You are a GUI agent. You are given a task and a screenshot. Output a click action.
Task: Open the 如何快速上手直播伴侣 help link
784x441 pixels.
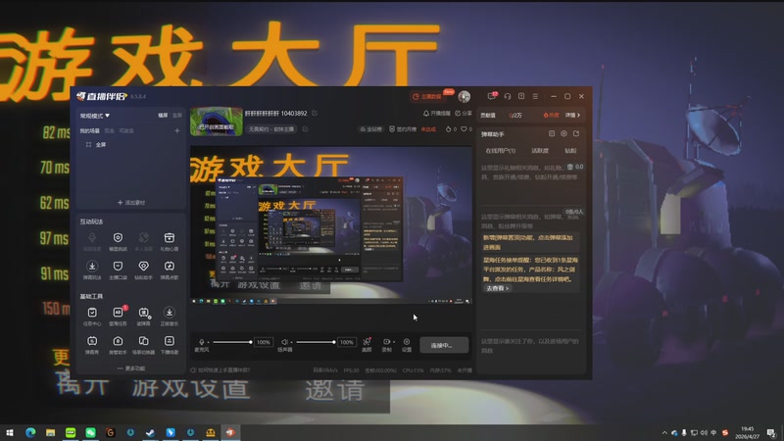point(220,370)
